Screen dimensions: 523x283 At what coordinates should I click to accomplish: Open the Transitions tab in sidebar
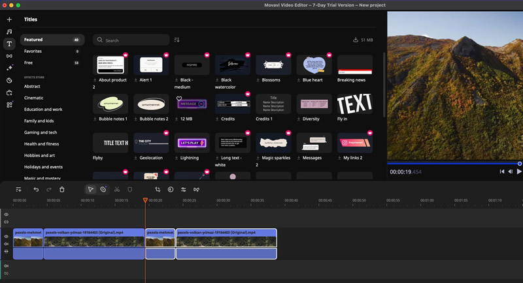click(x=9, y=56)
